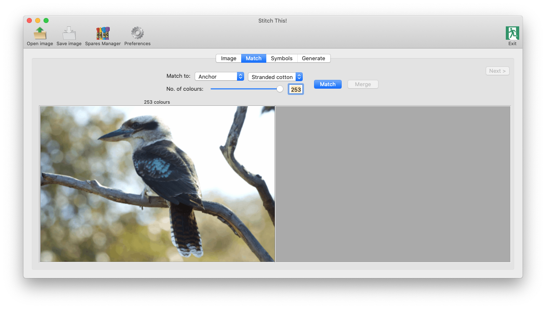The height and width of the screenshot is (309, 546).
Task: Open Preferences via the gear icon
Action: [137, 33]
